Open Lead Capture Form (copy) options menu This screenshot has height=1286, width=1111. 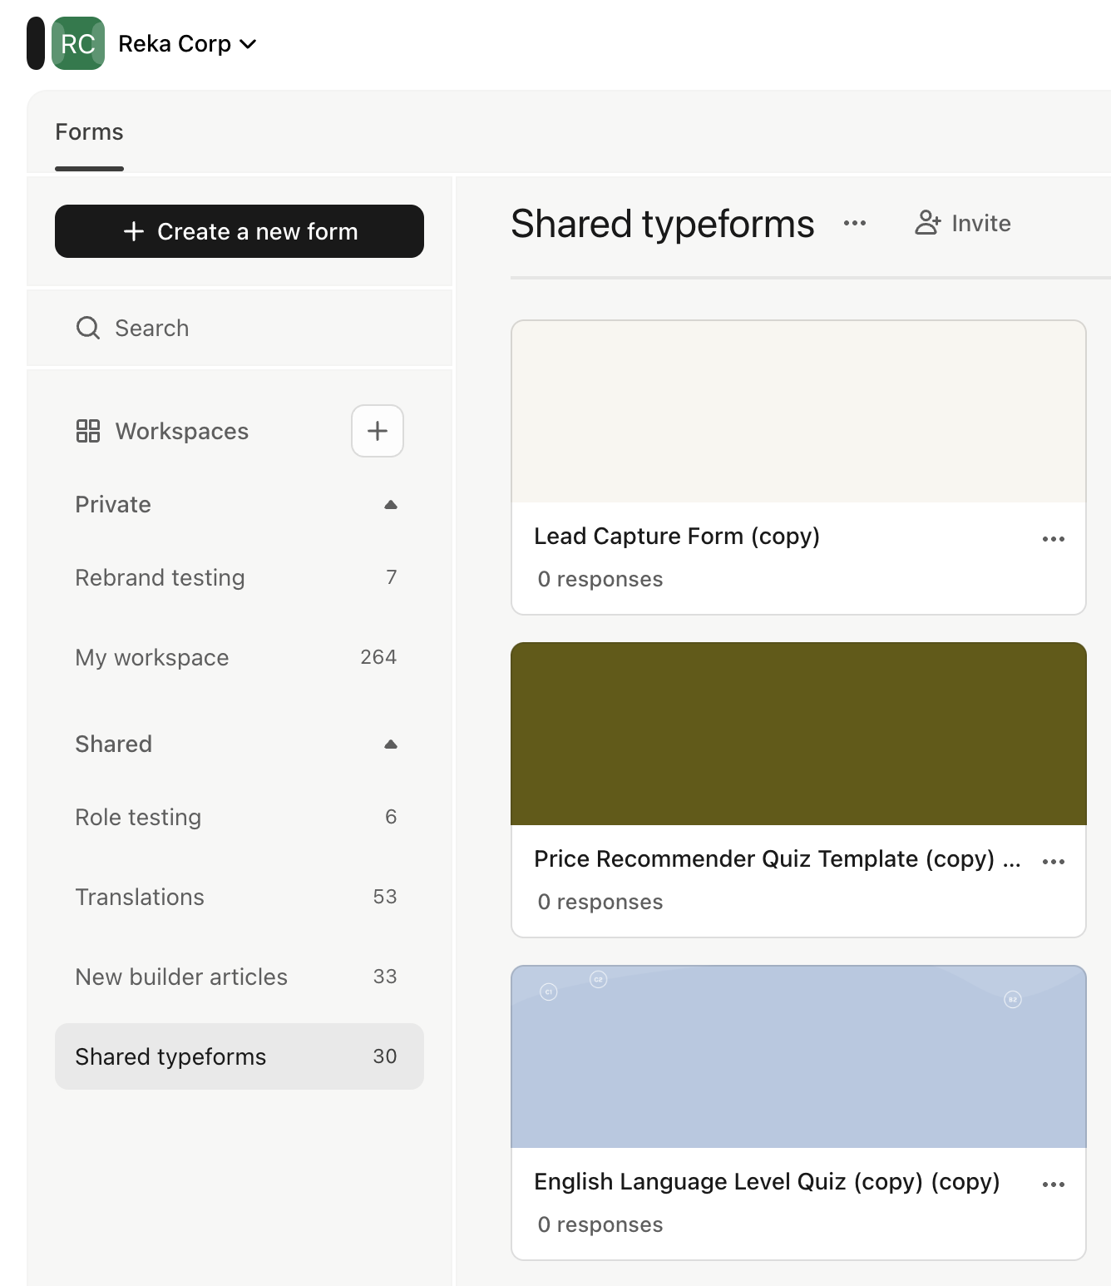point(1054,539)
